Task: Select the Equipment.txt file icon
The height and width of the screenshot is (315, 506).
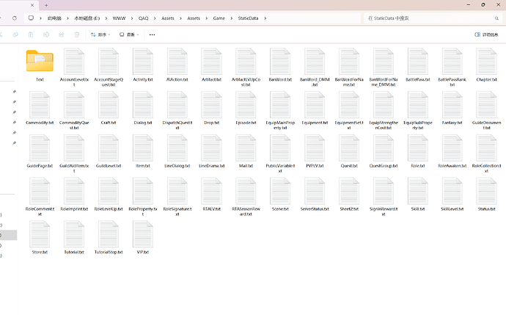Action: [x=315, y=105]
